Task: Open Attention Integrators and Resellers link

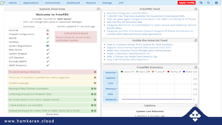Action: click(128, 13)
